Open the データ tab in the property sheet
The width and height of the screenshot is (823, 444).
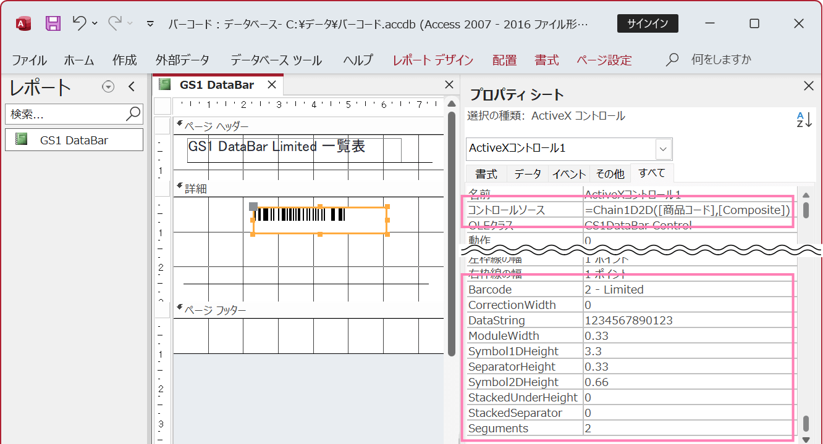tap(527, 173)
